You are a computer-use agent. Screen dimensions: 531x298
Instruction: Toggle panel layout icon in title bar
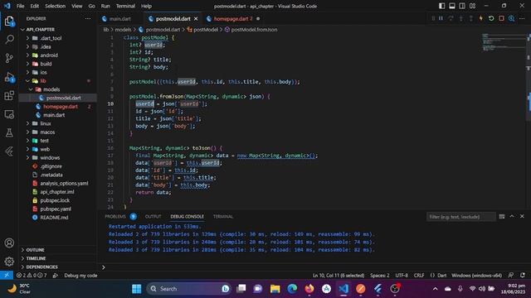tap(451, 6)
